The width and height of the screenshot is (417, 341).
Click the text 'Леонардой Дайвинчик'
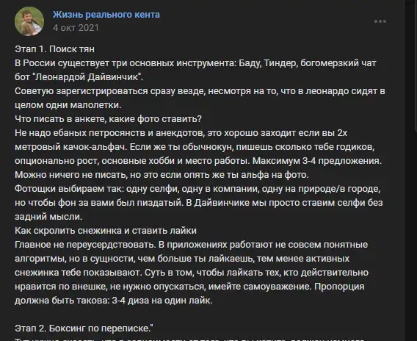87,77
